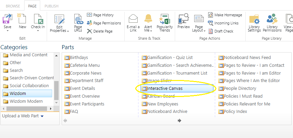Select Wizdom Modern category folder
Screen dimensions: 293x138
tap(26, 101)
